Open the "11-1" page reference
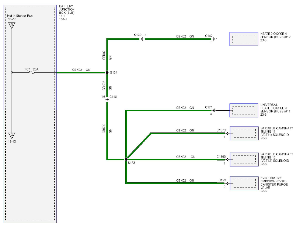This screenshot has width=296, height=226. tap(62, 16)
